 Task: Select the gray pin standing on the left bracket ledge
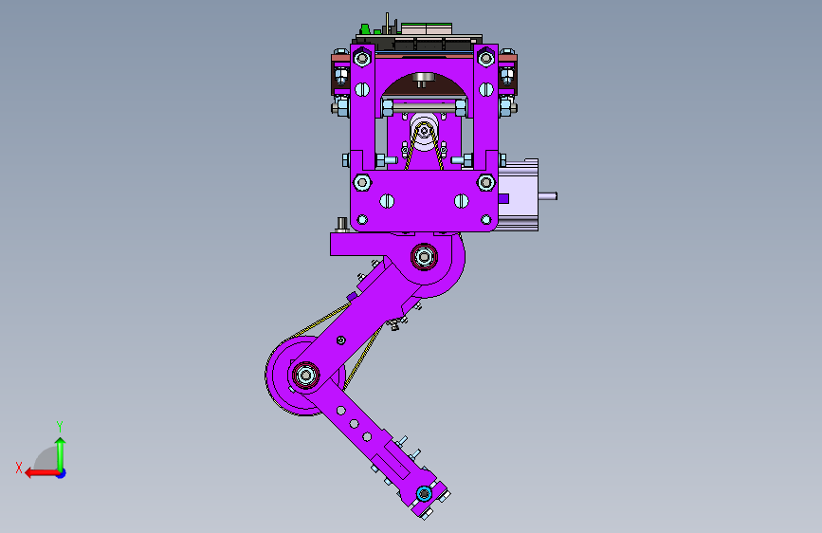coord(342,224)
